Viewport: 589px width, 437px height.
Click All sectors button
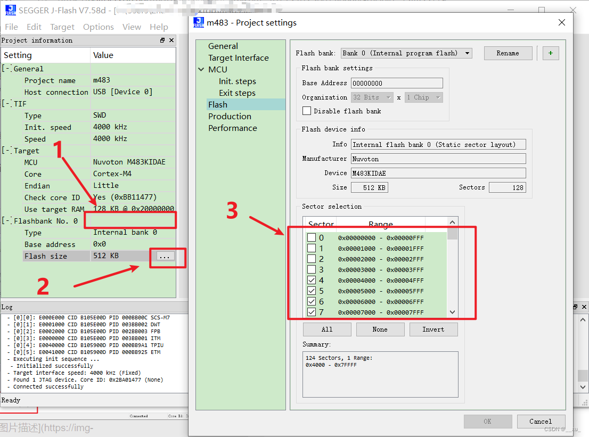(327, 329)
